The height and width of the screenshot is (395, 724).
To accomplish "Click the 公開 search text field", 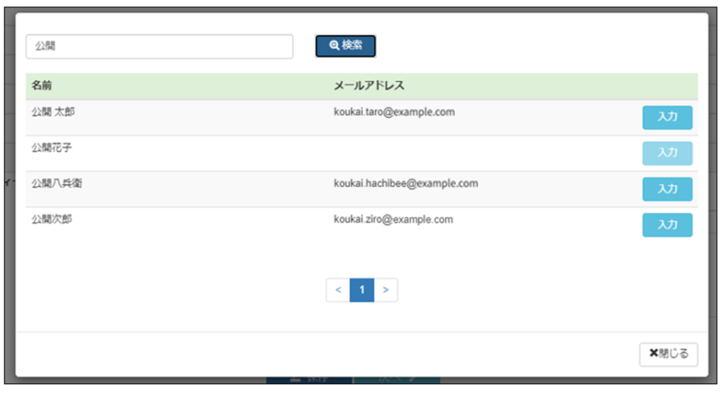I will pos(159,47).
